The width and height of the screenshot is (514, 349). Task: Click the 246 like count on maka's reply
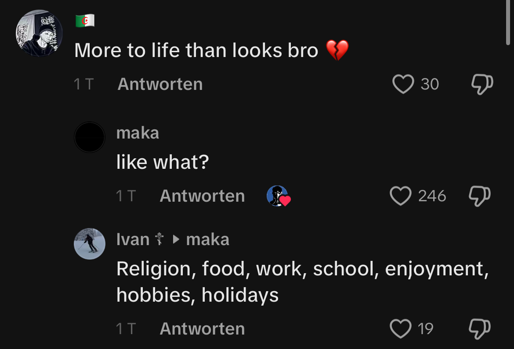432,196
